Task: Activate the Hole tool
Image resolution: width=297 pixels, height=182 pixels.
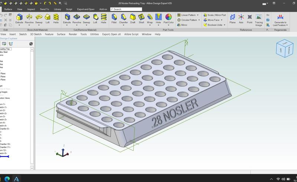Action: pos(159,19)
